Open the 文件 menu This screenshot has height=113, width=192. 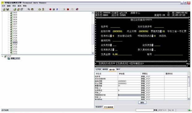click(x=3, y=6)
